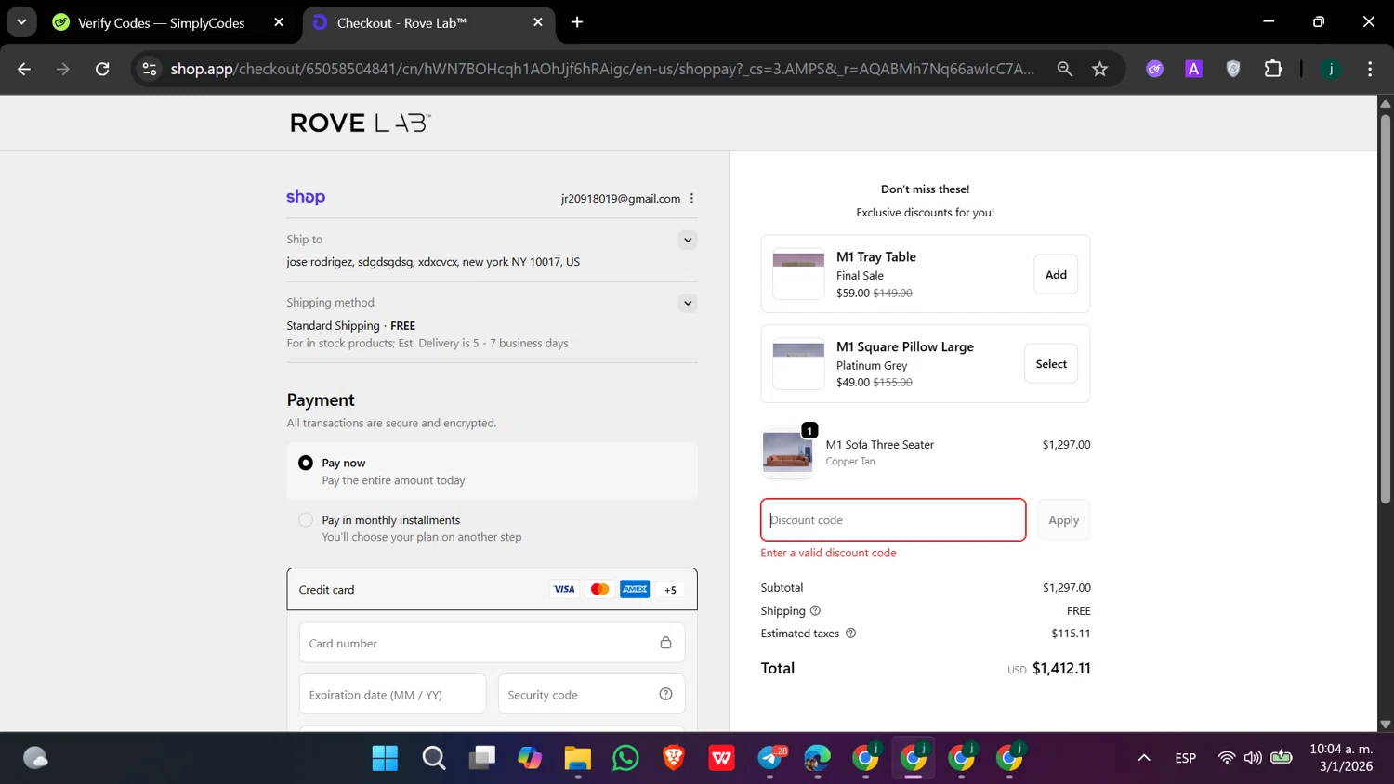The height and width of the screenshot is (784, 1394).
Task: Open Windows Start menu
Action: pyautogui.click(x=385, y=758)
